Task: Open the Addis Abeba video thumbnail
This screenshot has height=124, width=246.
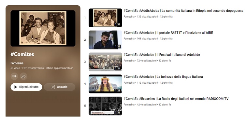Action: pyautogui.click(x=105, y=18)
